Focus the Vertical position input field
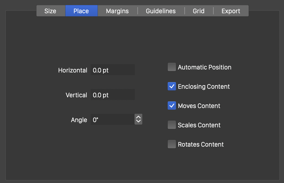Image resolution: width=284 pixels, height=183 pixels. [113, 95]
